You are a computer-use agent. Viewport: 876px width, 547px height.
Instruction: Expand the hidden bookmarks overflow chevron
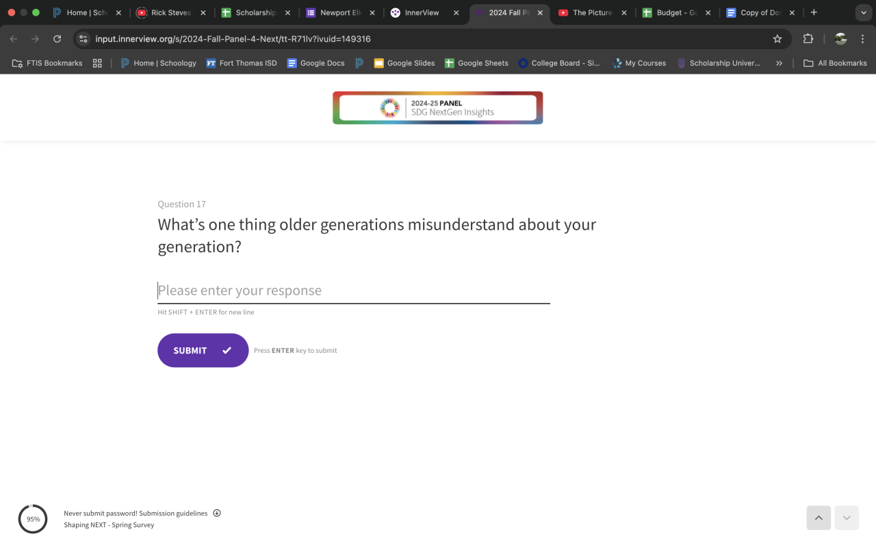(779, 63)
